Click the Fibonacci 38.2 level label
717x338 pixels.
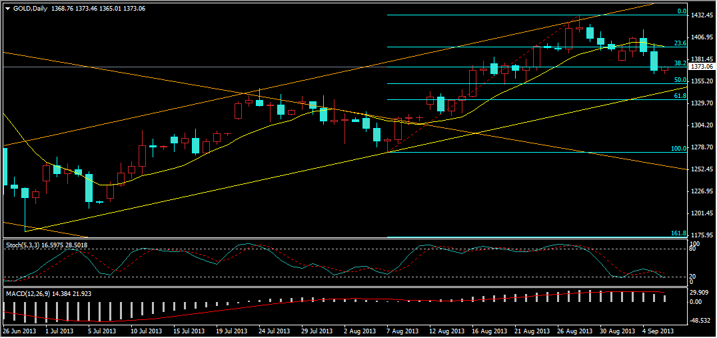point(680,63)
